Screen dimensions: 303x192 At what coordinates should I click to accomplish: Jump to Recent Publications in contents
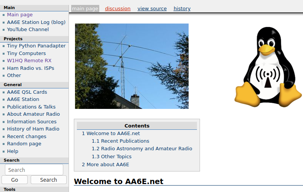click(120, 141)
